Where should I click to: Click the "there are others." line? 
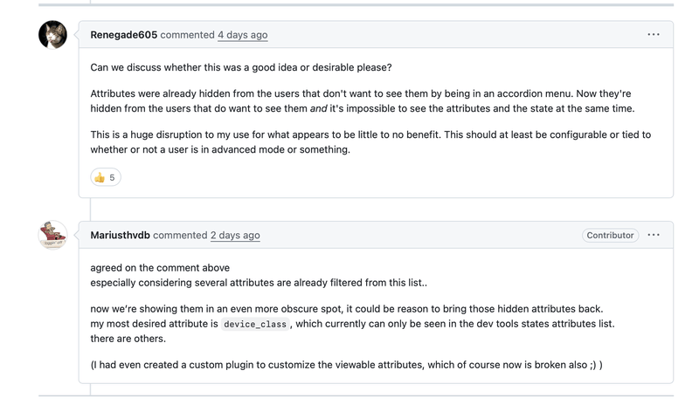(x=128, y=339)
